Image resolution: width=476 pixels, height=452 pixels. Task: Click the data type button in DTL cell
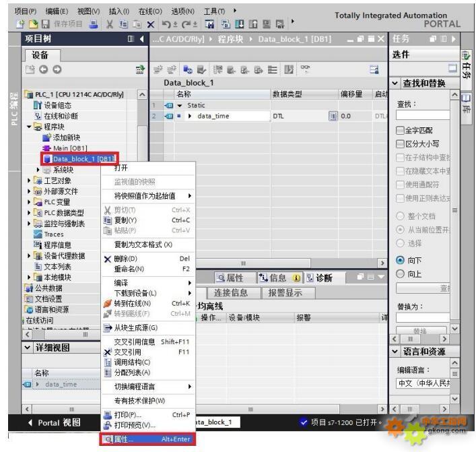(333, 116)
